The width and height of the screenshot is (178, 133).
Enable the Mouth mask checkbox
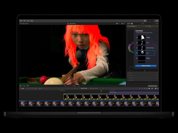coord(137,58)
